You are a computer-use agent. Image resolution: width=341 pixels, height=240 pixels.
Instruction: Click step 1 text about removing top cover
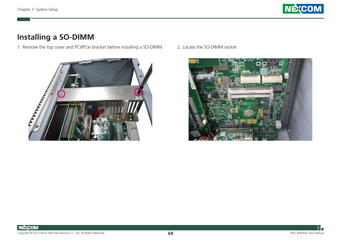click(x=90, y=47)
